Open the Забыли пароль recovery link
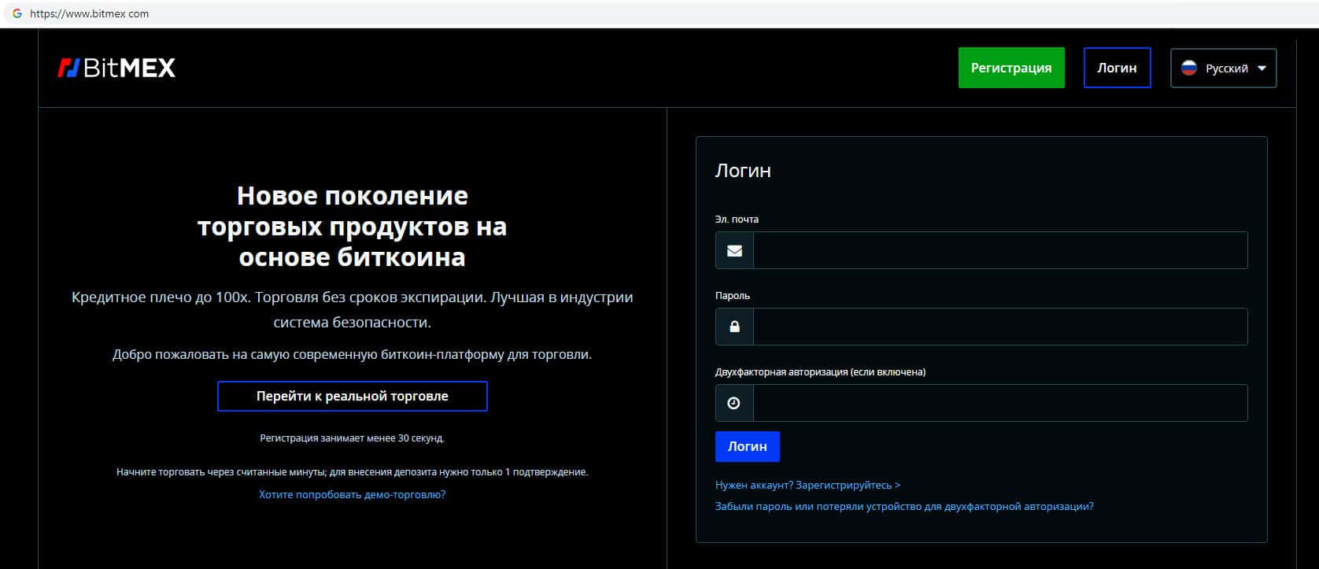1319x569 pixels. (x=903, y=506)
